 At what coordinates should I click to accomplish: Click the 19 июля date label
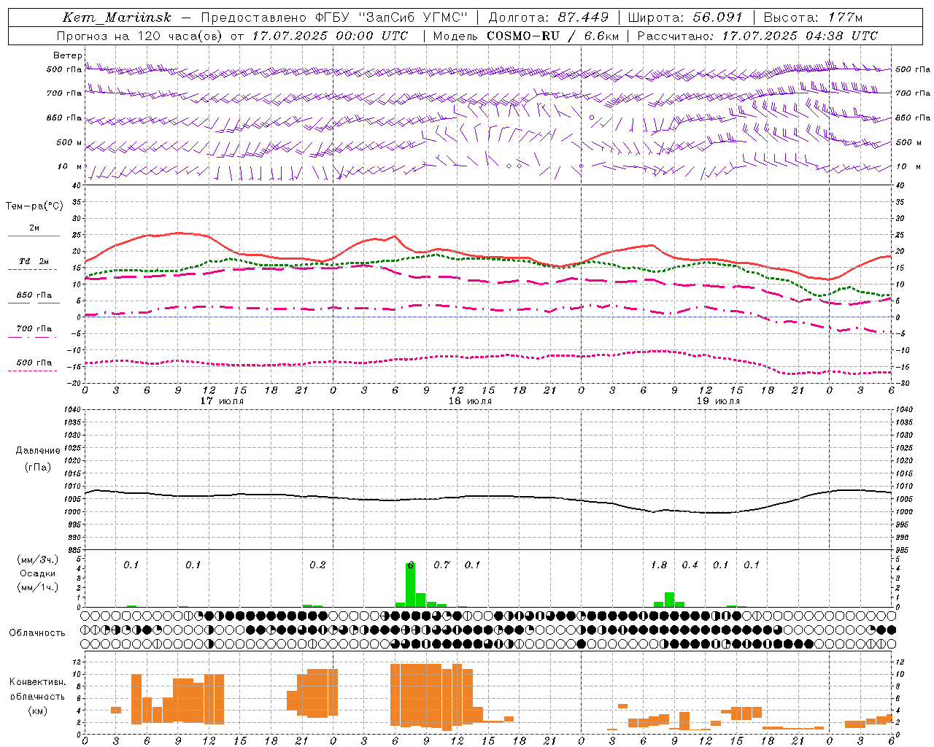(x=719, y=401)
